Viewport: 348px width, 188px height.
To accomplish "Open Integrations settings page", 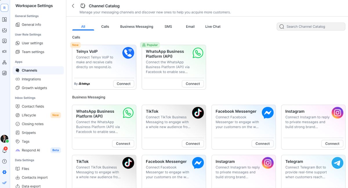I will [x=31, y=79].
